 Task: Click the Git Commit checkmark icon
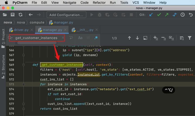159,15
